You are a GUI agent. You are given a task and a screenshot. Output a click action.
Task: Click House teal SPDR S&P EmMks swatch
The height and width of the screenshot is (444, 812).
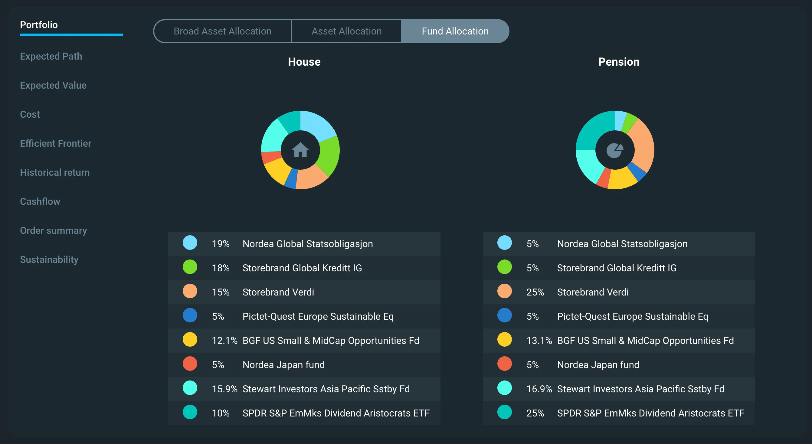pos(190,412)
